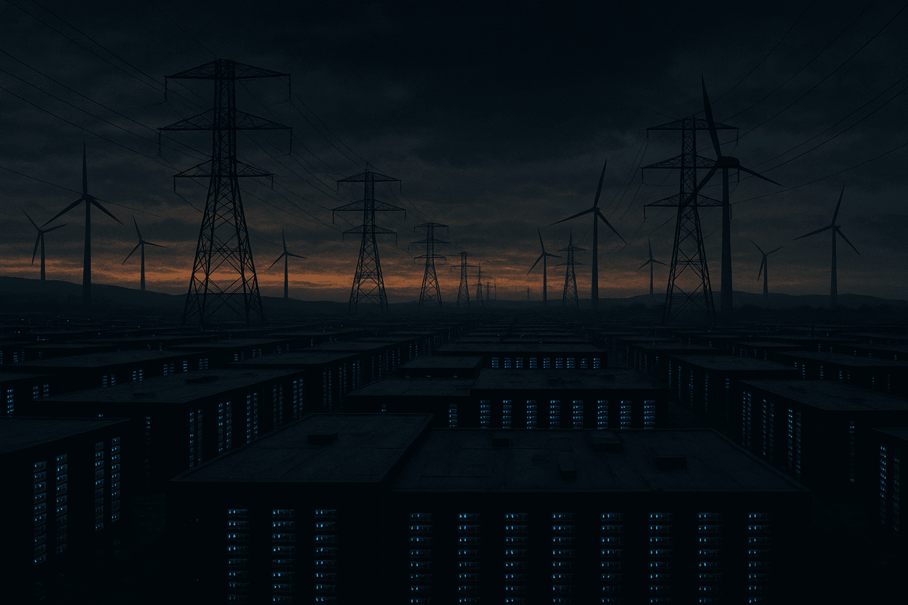The width and height of the screenshot is (908, 605).
Task: Click the second pylon in the center row
Action: pos(368,242)
